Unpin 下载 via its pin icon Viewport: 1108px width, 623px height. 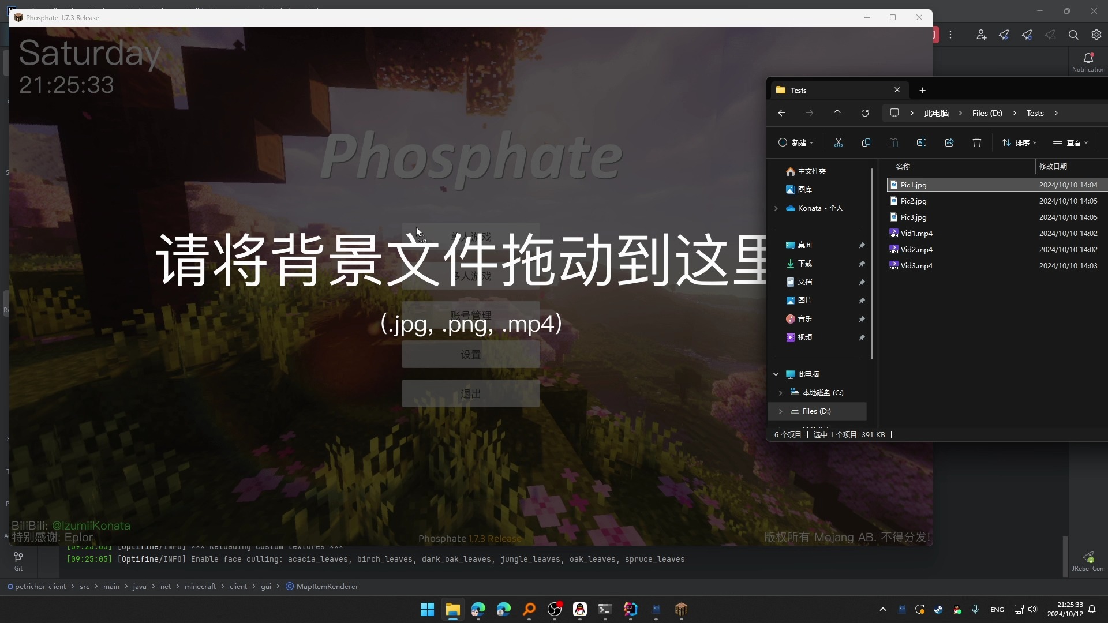(x=862, y=264)
